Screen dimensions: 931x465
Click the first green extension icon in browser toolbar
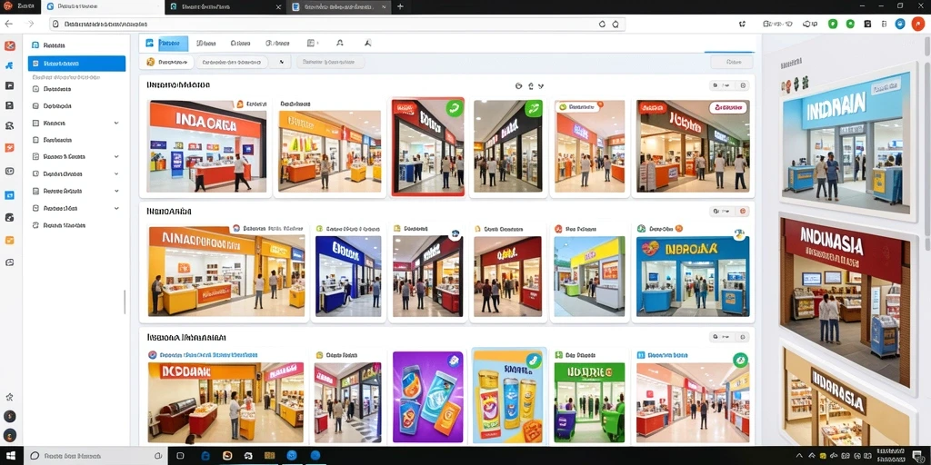pyautogui.click(x=833, y=24)
